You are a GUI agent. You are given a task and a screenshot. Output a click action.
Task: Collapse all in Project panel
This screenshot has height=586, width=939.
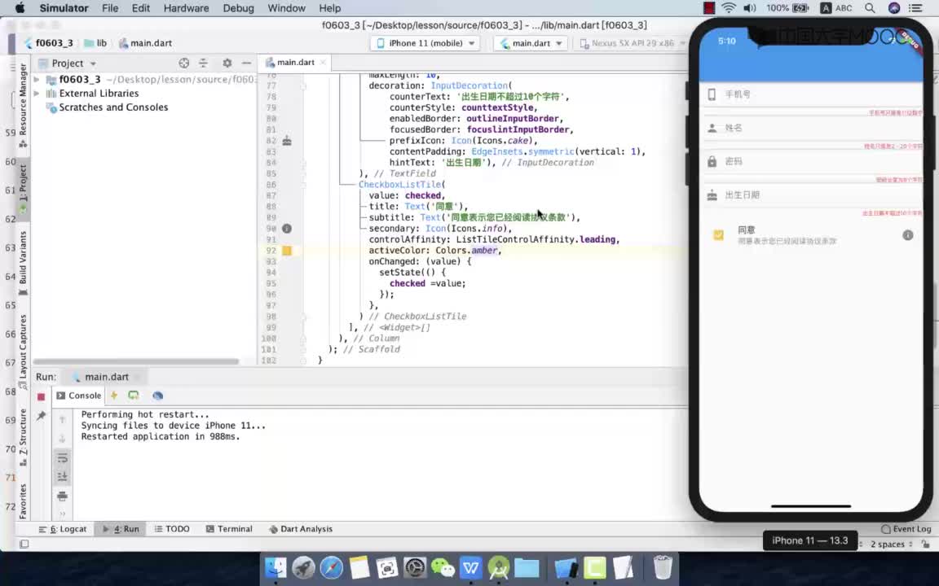pyautogui.click(x=203, y=63)
